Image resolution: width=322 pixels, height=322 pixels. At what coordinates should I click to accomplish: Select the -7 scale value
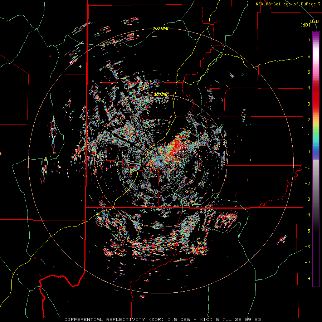pos(307,263)
